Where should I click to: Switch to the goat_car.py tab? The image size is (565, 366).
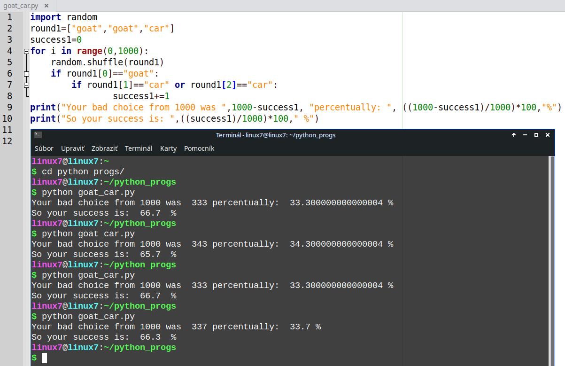point(21,6)
